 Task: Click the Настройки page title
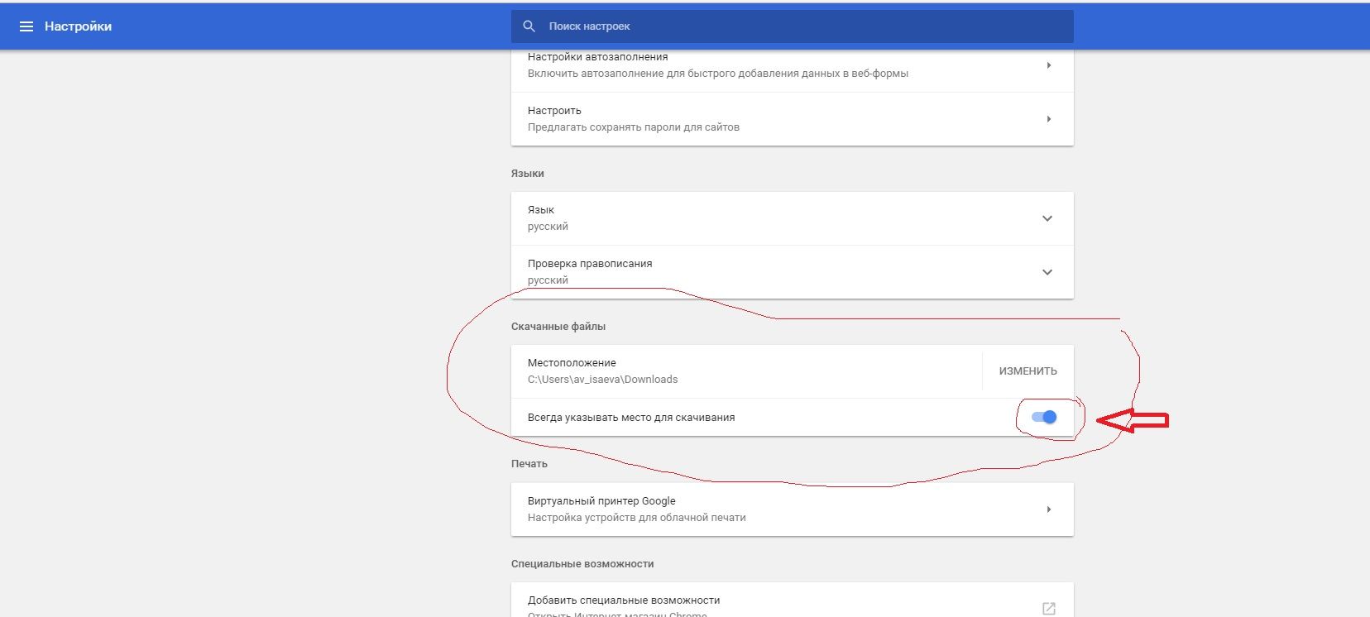(78, 26)
